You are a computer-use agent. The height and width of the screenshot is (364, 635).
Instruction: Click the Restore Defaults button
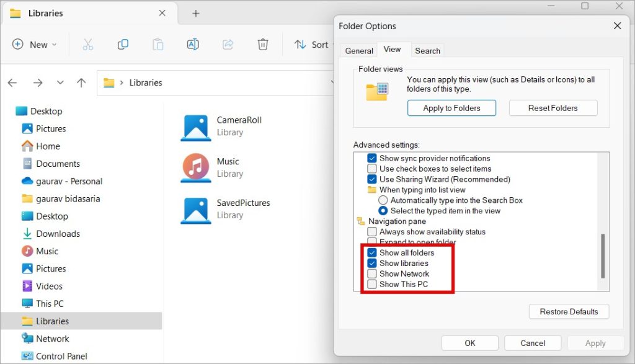coord(569,311)
